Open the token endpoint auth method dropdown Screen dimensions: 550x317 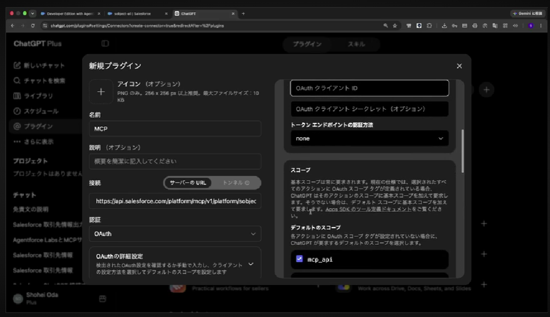point(369,138)
